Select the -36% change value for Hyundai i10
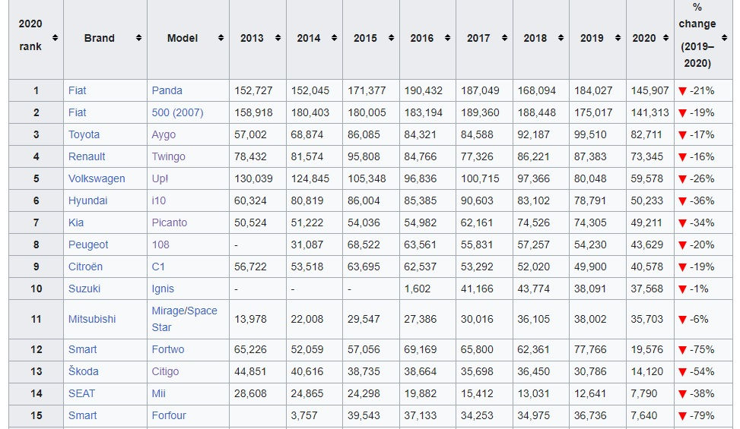Image resolution: width=740 pixels, height=429 pixels. click(702, 200)
